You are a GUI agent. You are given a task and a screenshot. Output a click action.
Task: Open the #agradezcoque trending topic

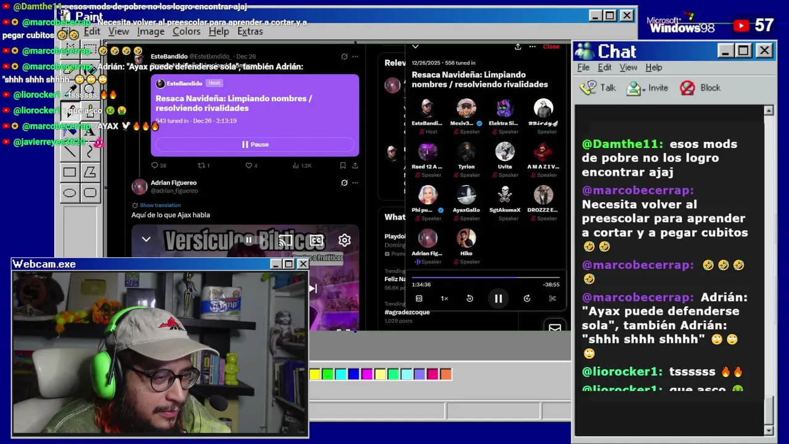407,312
